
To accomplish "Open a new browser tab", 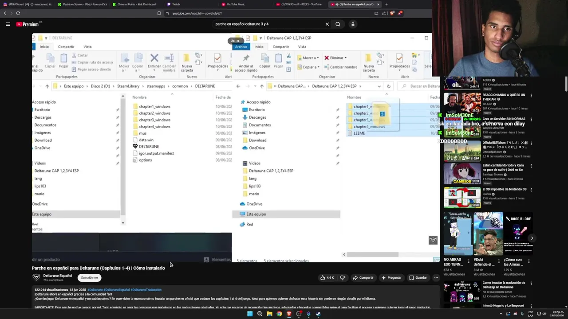I will 386,4.
